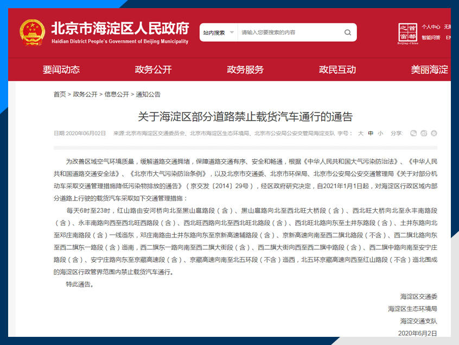Set font size to 中
Screen dimensions: 459x345
[x=371, y=133]
